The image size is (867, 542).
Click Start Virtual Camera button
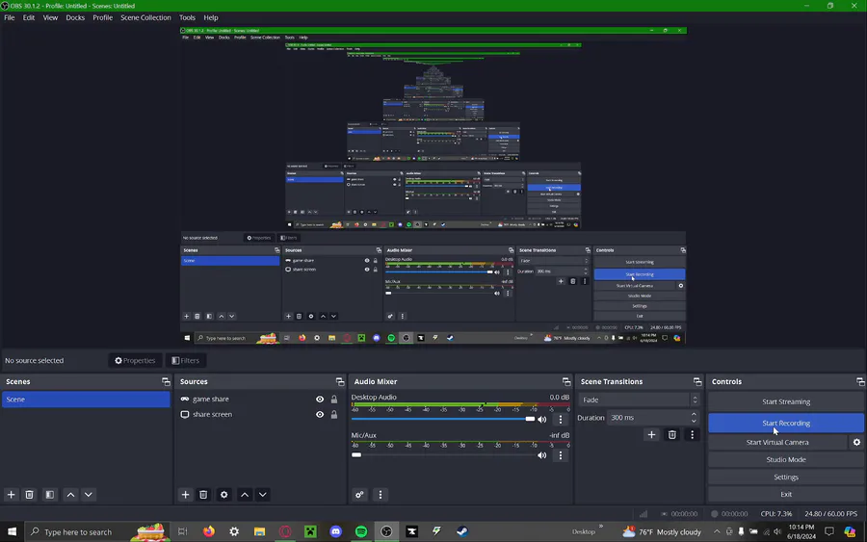coord(776,442)
